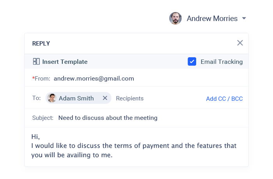Click the Insert Template layout icon
Viewport: 273px width, 179px height.
pyautogui.click(x=36, y=61)
